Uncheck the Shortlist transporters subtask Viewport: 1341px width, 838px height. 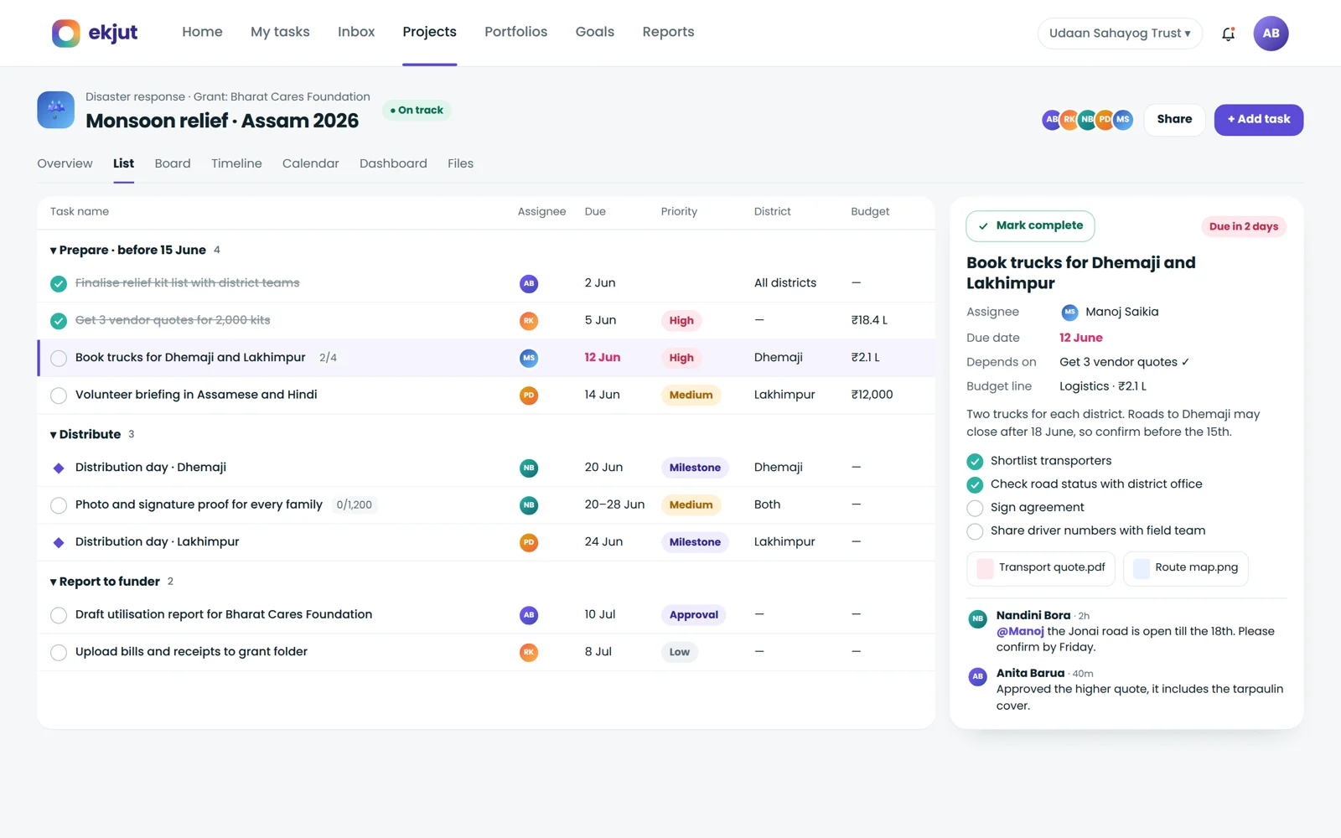click(x=975, y=462)
